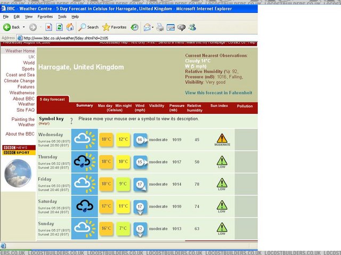Open the Features sidebar link
341x255 pixels.
click(x=26, y=87)
